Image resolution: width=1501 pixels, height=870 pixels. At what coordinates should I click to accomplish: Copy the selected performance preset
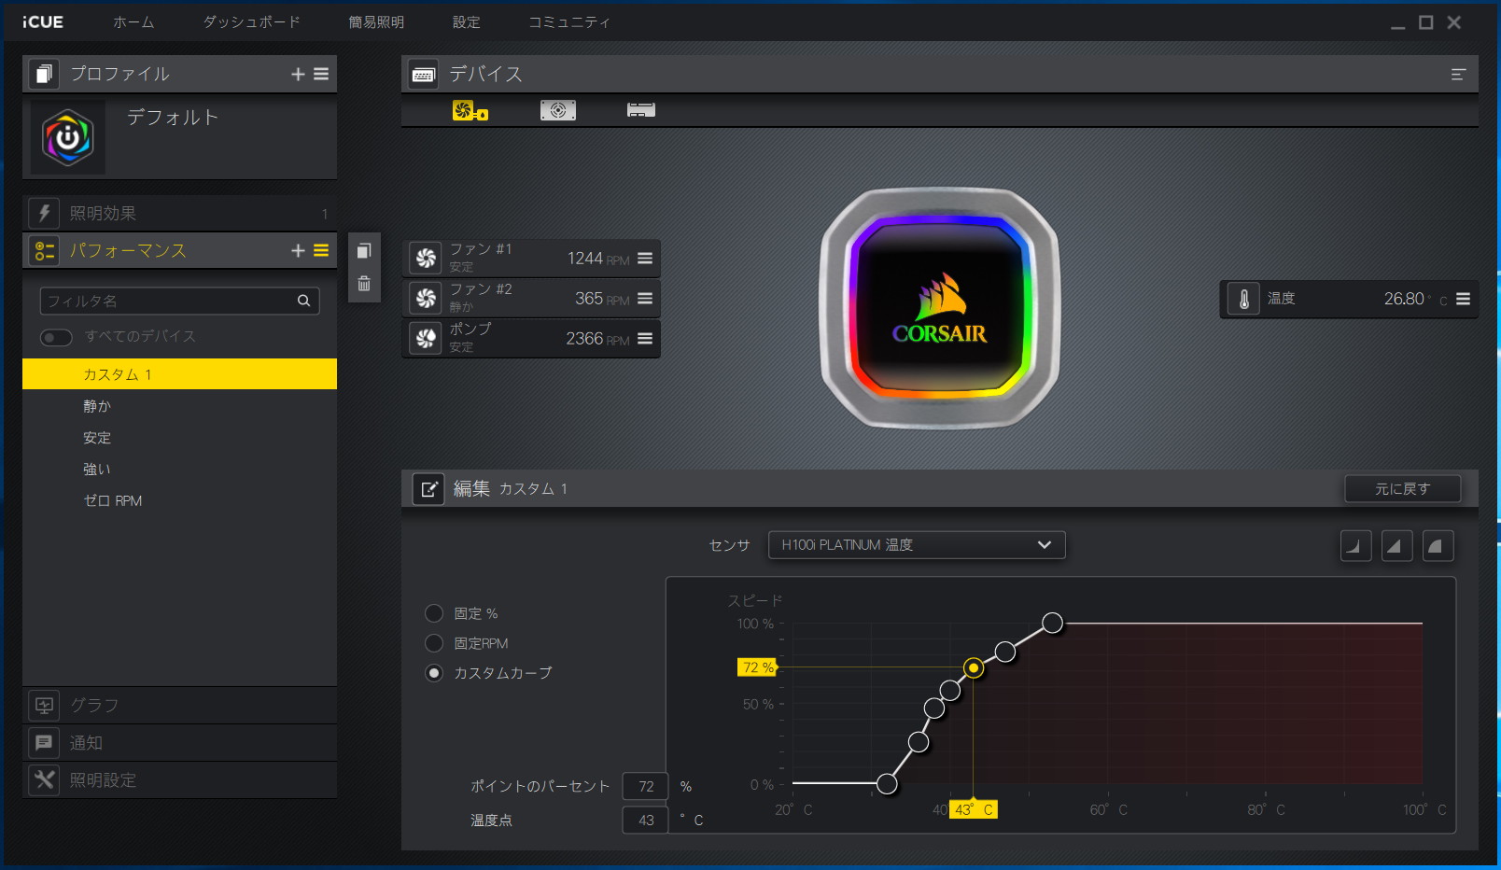[x=364, y=250]
